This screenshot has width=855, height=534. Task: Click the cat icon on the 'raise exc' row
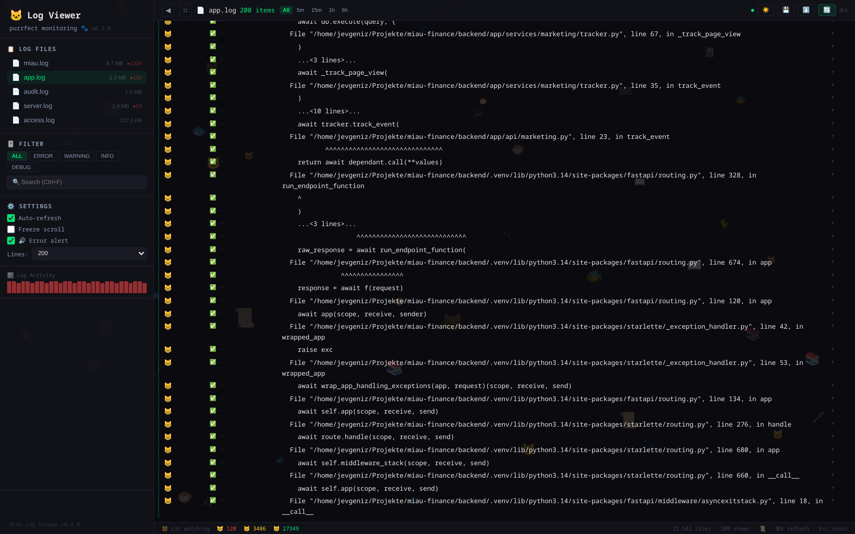tap(168, 350)
